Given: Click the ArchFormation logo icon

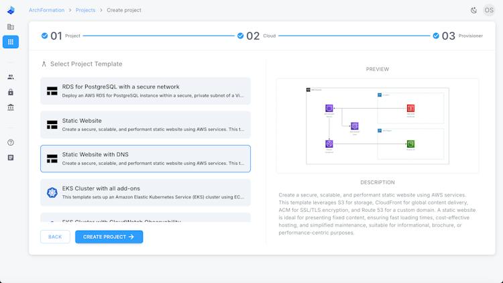Looking at the screenshot, I should tap(11, 10).
